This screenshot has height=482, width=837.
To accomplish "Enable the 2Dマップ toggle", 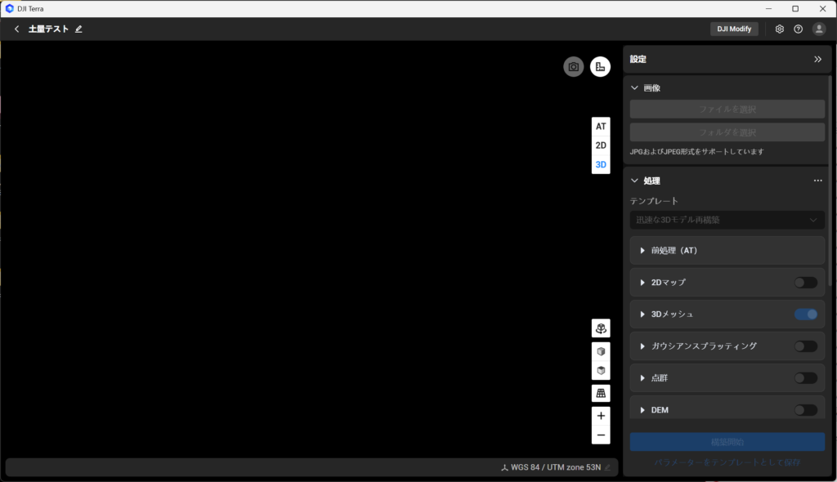I will click(x=805, y=283).
